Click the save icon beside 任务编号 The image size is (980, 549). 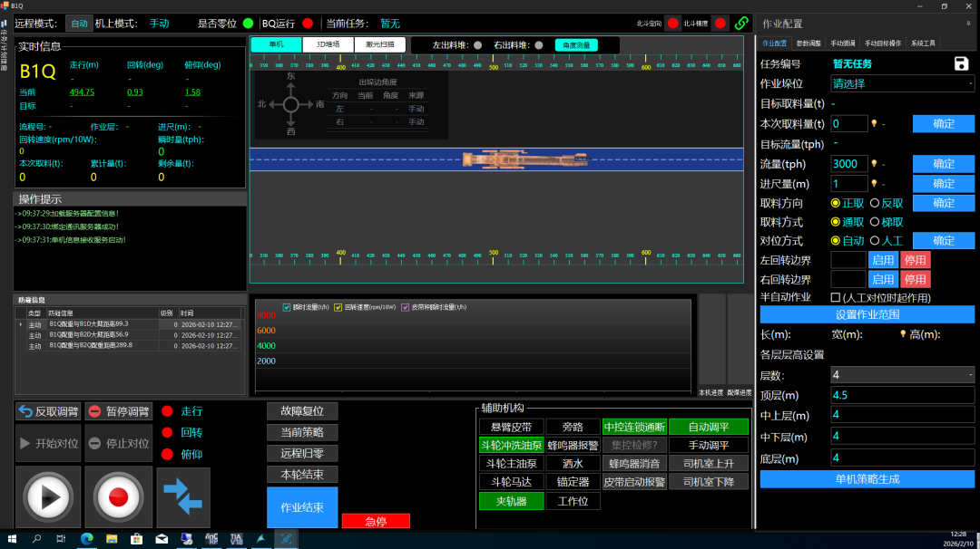point(962,63)
